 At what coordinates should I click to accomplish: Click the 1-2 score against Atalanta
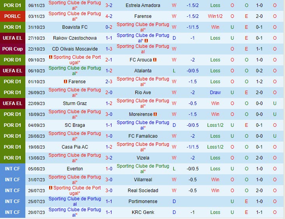click(109, 71)
